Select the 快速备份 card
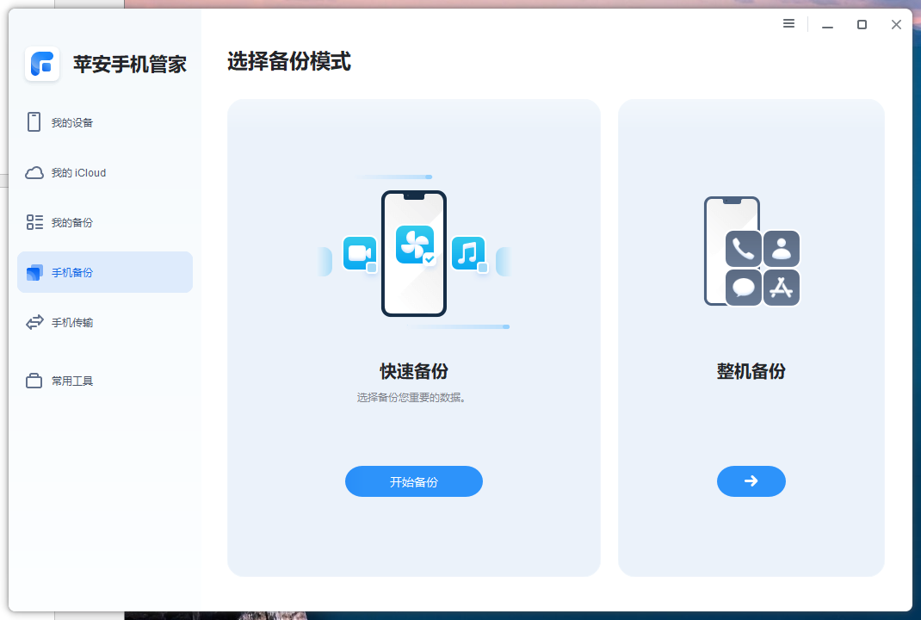This screenshot has height=620, width=921. (x=413, y=338)
